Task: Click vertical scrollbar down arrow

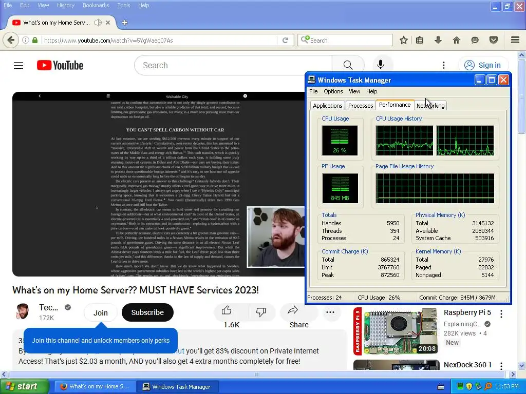Action: click(522, 365)
